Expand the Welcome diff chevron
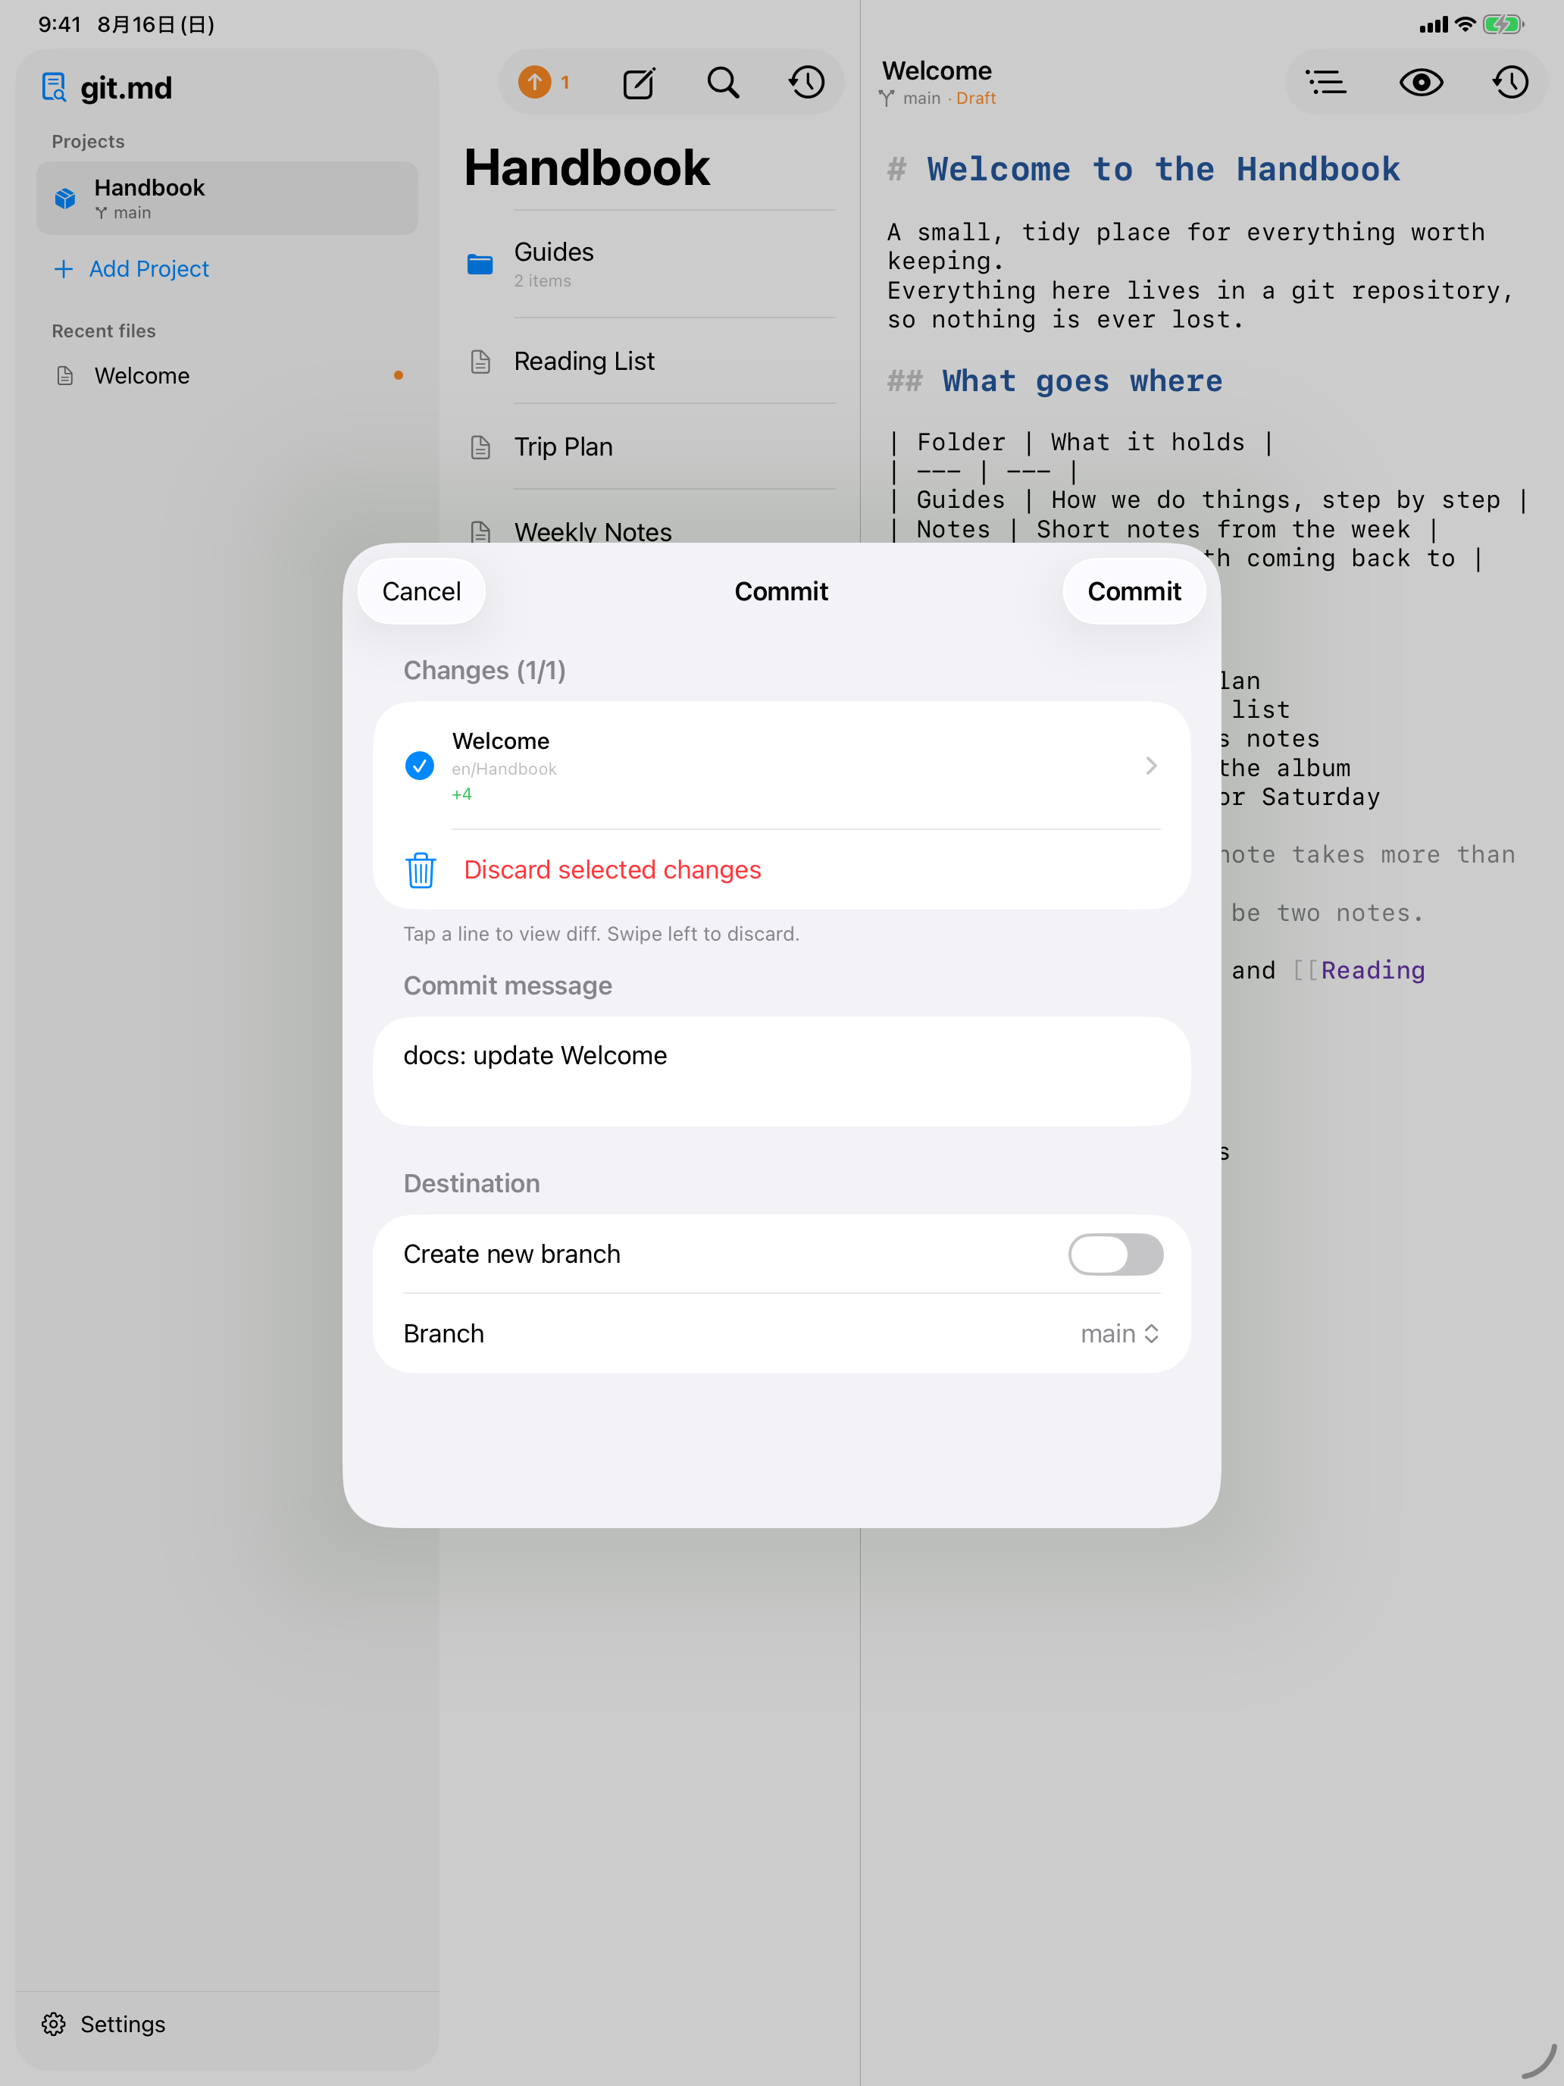The height and width of the screenshot is (2086, 1564). tap(1150, 765)
